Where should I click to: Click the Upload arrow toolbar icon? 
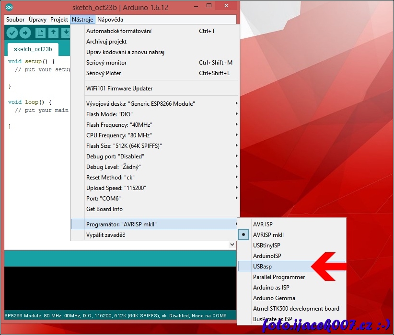pyautogui.click(x=25, y=33)
